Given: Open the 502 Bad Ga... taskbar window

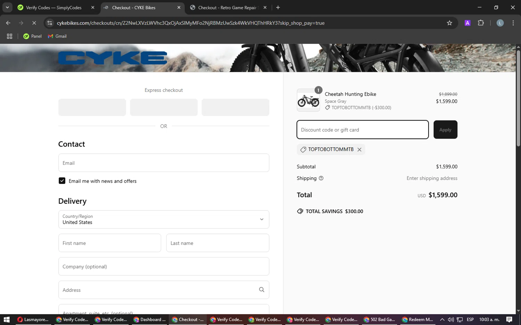Looking at the screenshot, I should [x=379, y=319].
